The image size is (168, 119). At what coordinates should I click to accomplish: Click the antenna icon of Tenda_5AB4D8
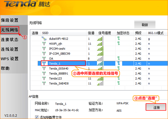tap(44, 83)
